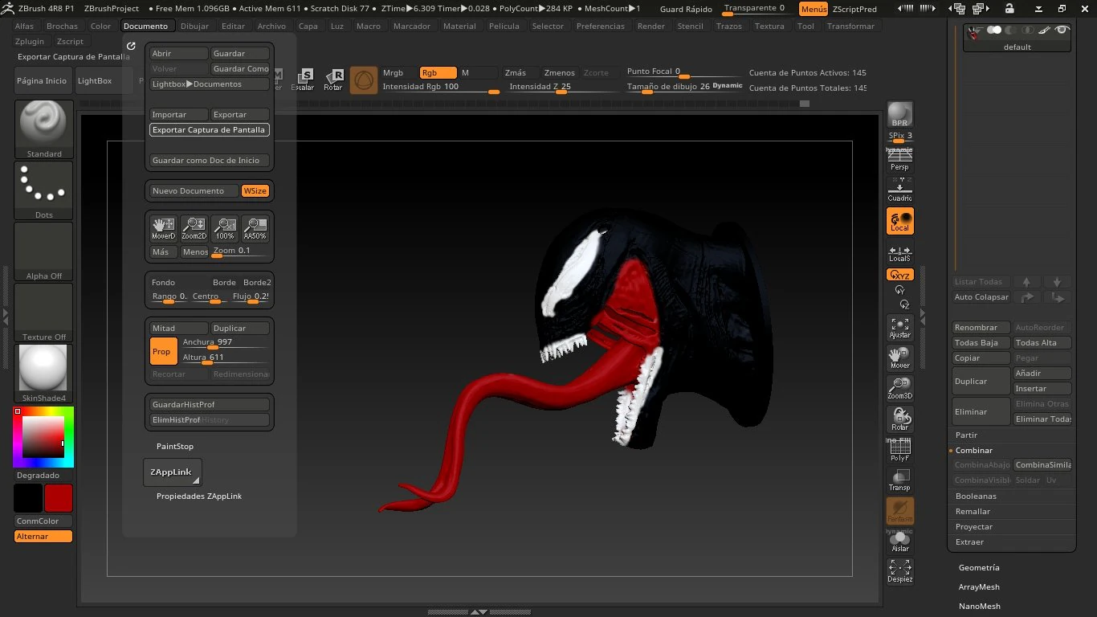The width and height of the screenshot is (1097, 617).
Task: Click the Aislar solo icon
Action: pos(899,542)
